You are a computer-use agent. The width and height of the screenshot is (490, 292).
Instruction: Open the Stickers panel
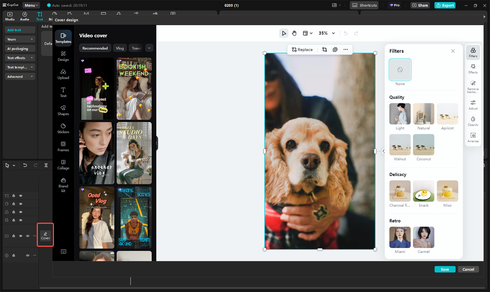tap(63, 128)
